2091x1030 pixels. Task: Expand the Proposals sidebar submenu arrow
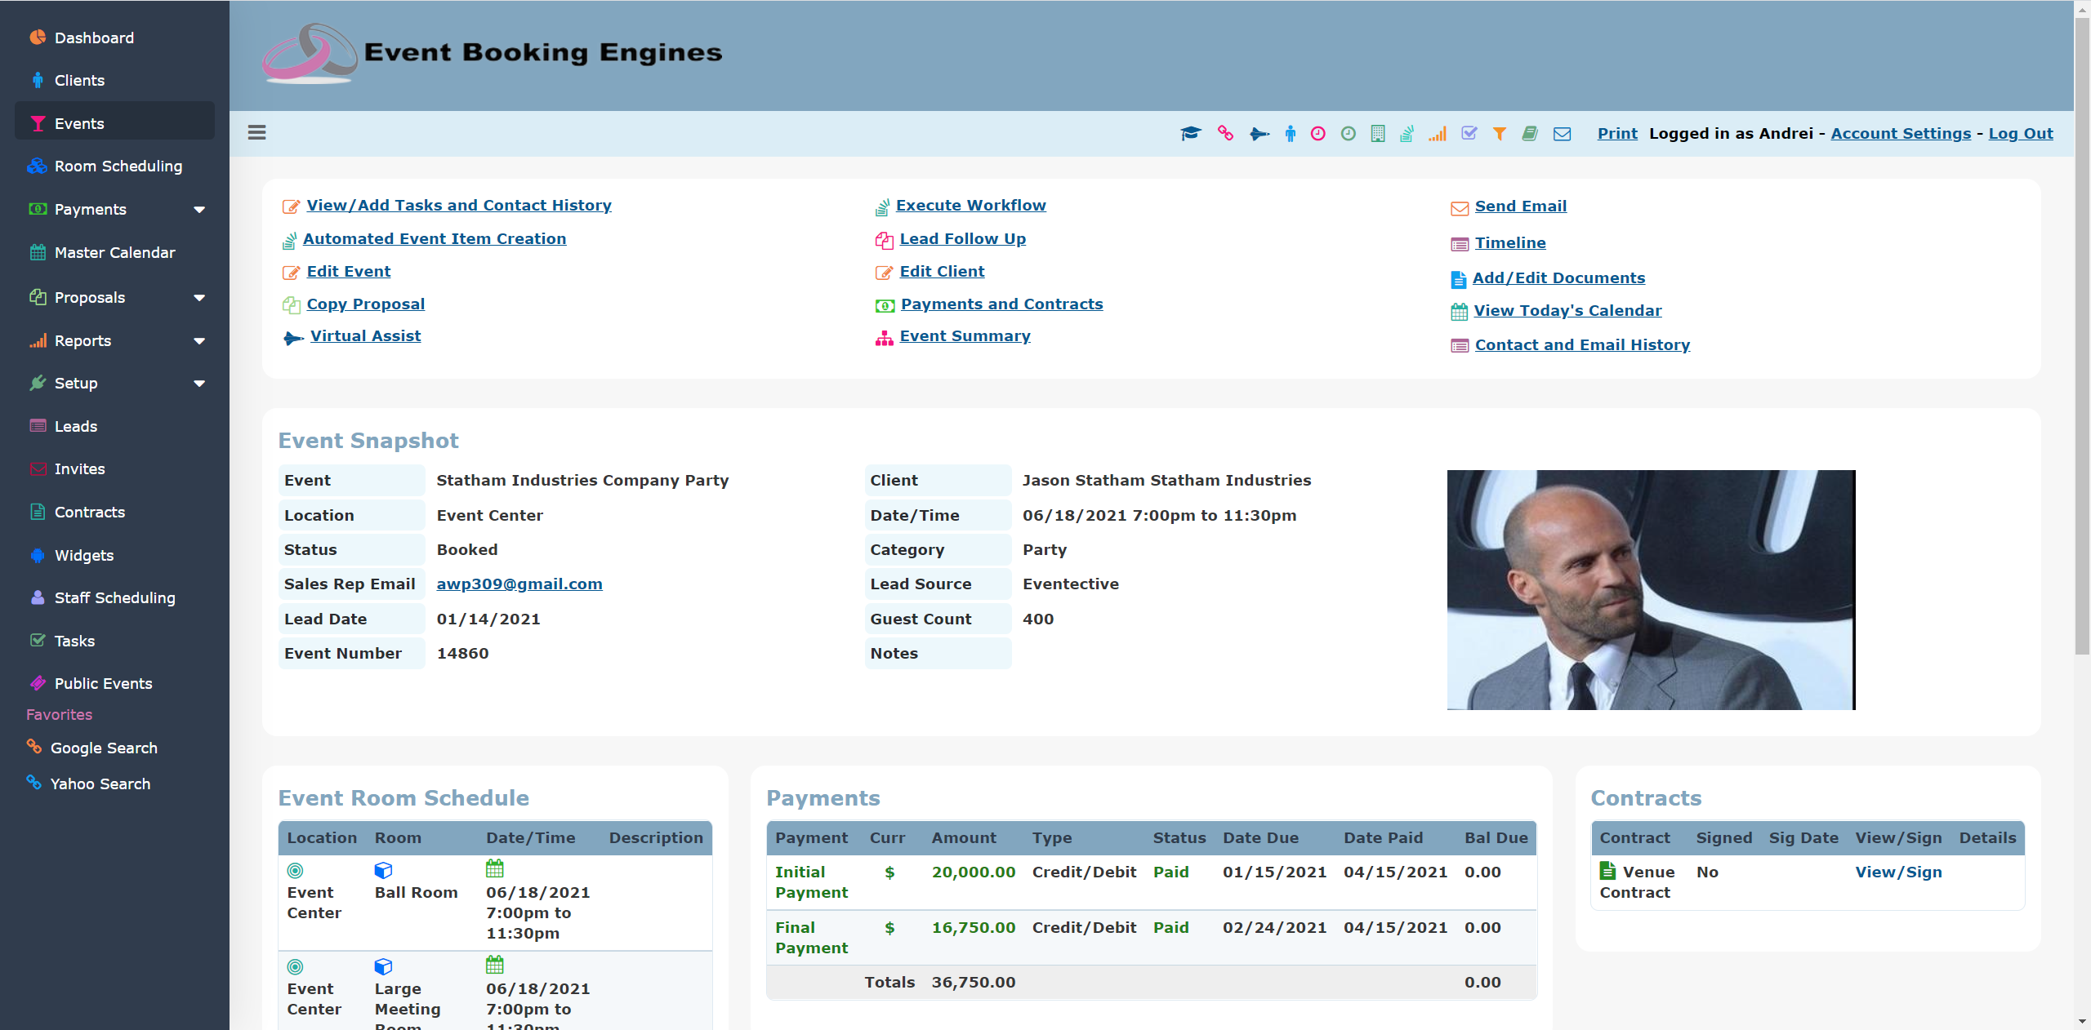[x=199, y=298]
